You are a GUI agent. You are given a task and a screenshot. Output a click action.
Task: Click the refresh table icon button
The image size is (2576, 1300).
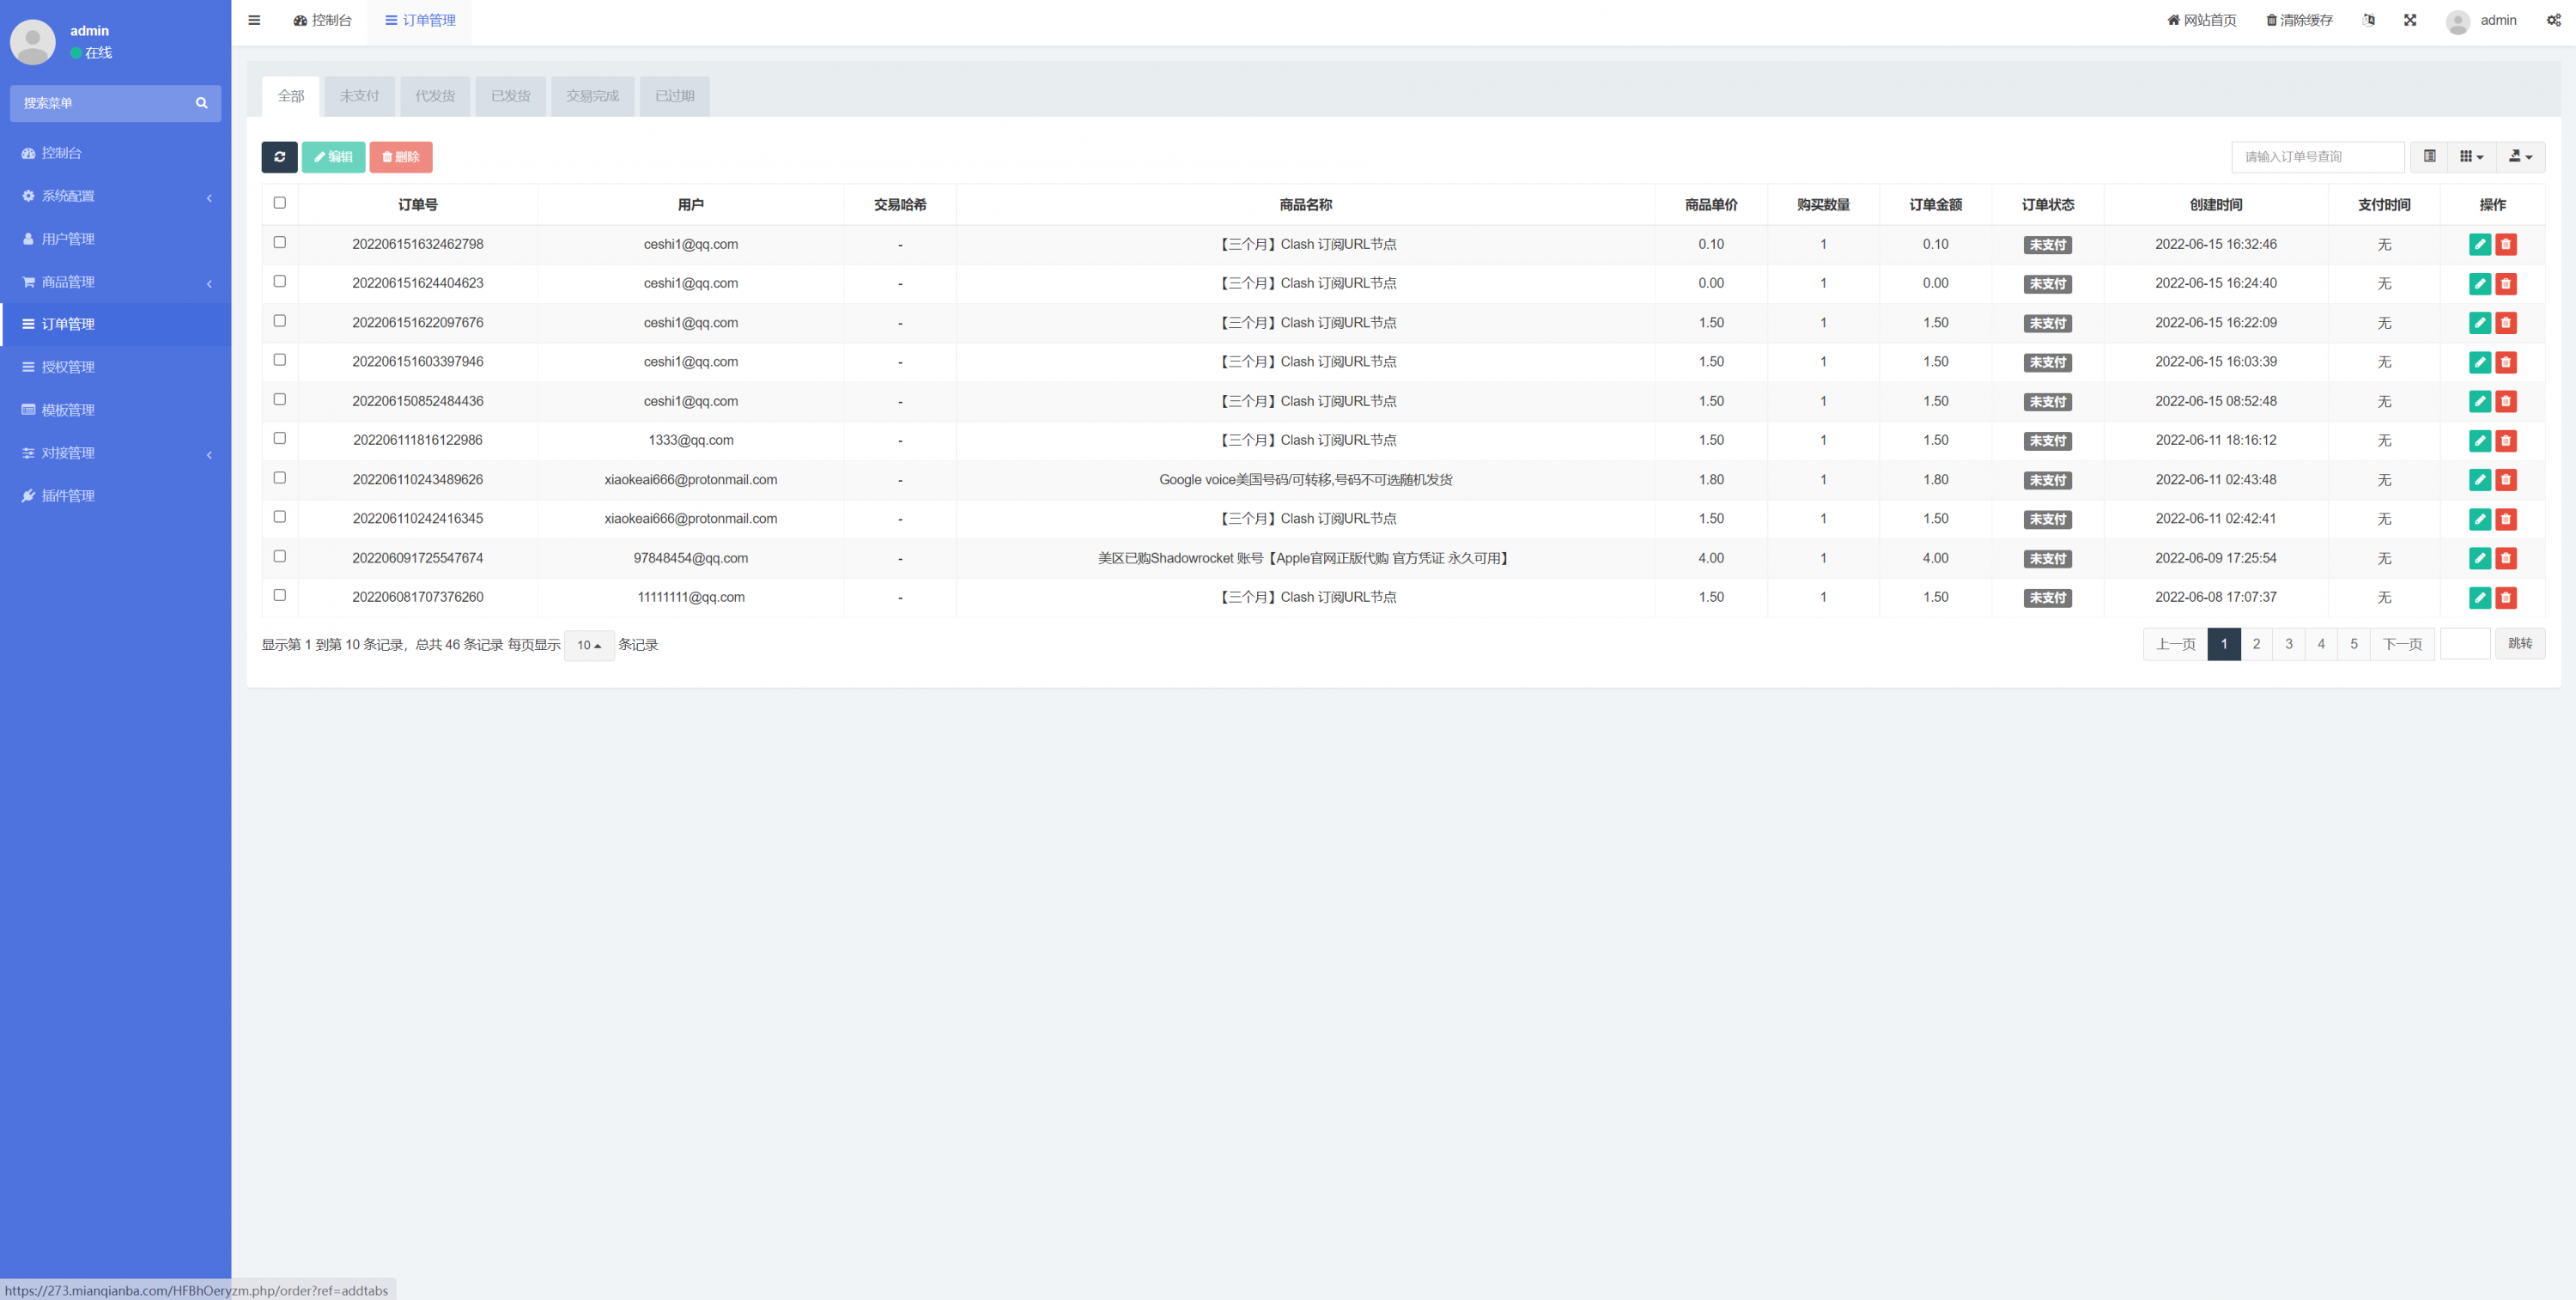tap(279, 157)
